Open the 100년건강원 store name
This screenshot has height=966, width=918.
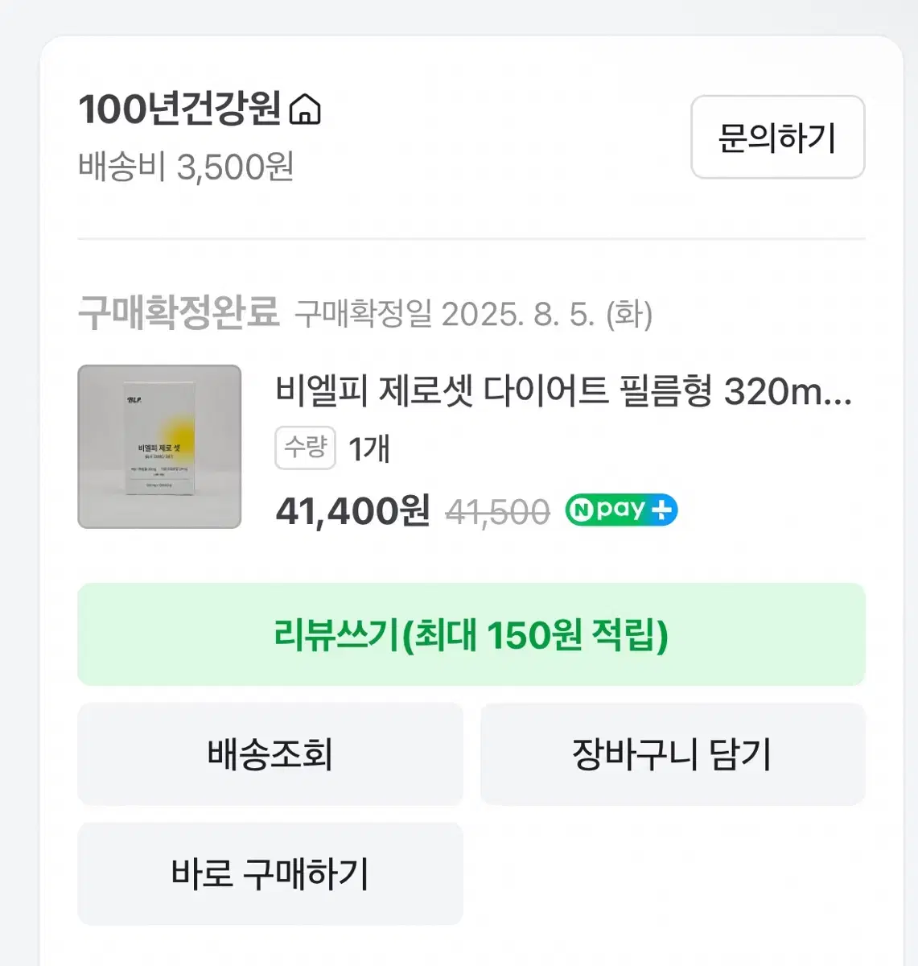pyautogui.click(x=179, y=109)
